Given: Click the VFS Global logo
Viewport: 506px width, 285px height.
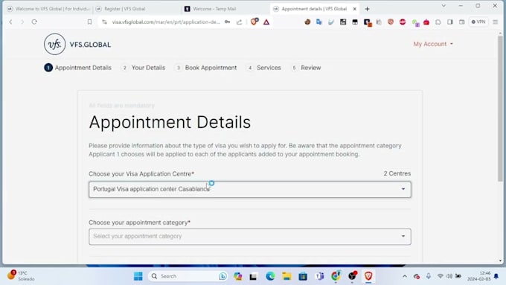Looking at the screenshot, I should 77,44.
